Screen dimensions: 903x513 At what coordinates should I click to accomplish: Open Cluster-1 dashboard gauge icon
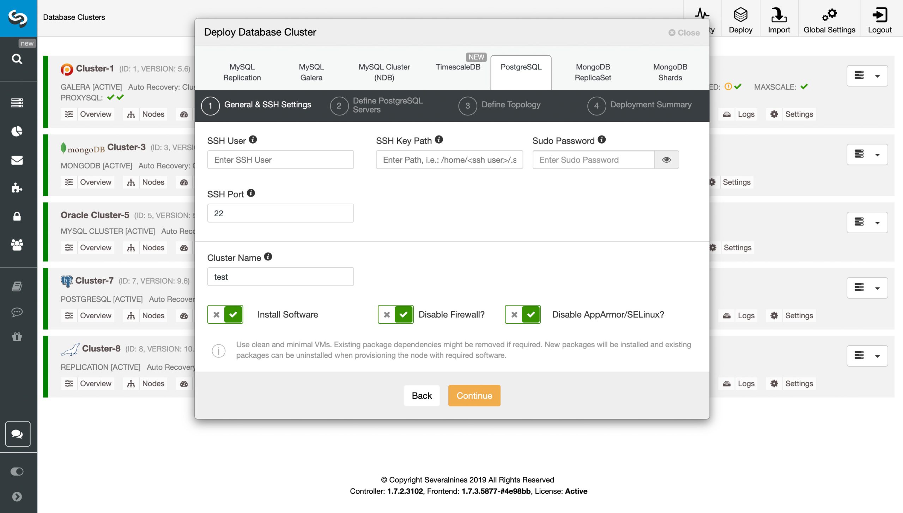coord(184,114)
